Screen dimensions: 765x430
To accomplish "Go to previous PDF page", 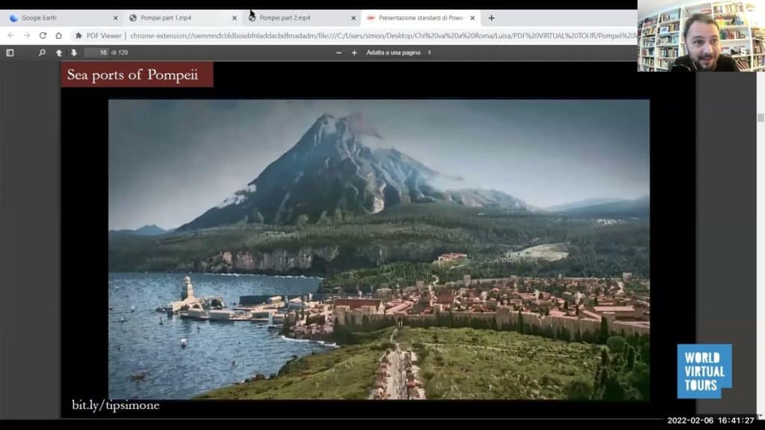I will tap(58, 53).
